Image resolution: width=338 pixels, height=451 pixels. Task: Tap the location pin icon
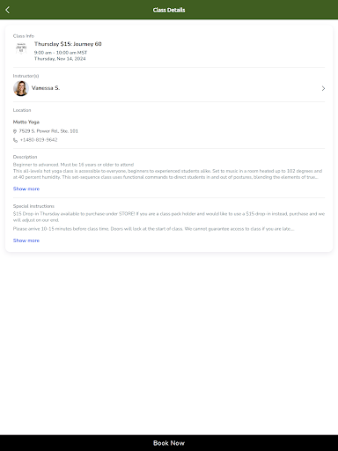(x=15, y=131)
